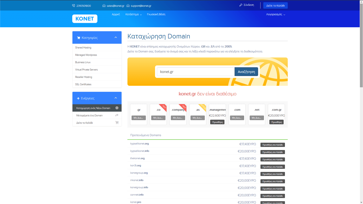Screen dimensions: 363x204
Task: Click the scrollbar down arrow
Action: coord(361,202)
